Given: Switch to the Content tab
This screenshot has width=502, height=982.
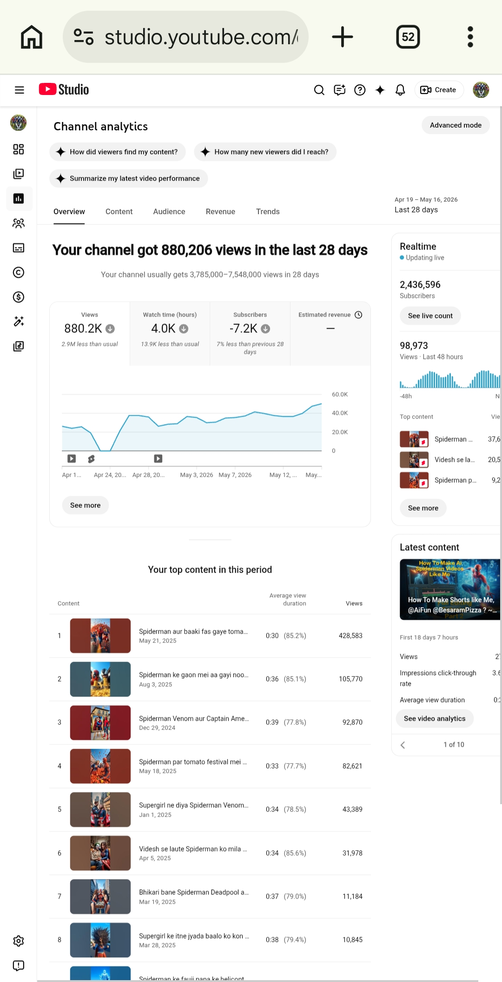Looking at the screenshot, I should pos(119,211).
